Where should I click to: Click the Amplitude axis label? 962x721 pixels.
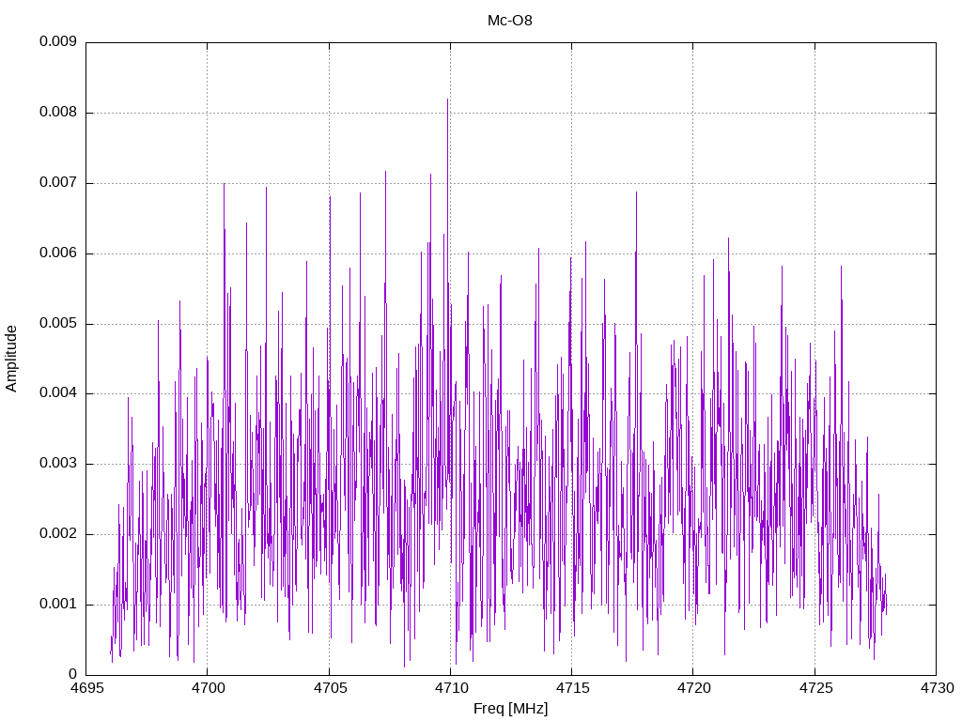[11, 359]
